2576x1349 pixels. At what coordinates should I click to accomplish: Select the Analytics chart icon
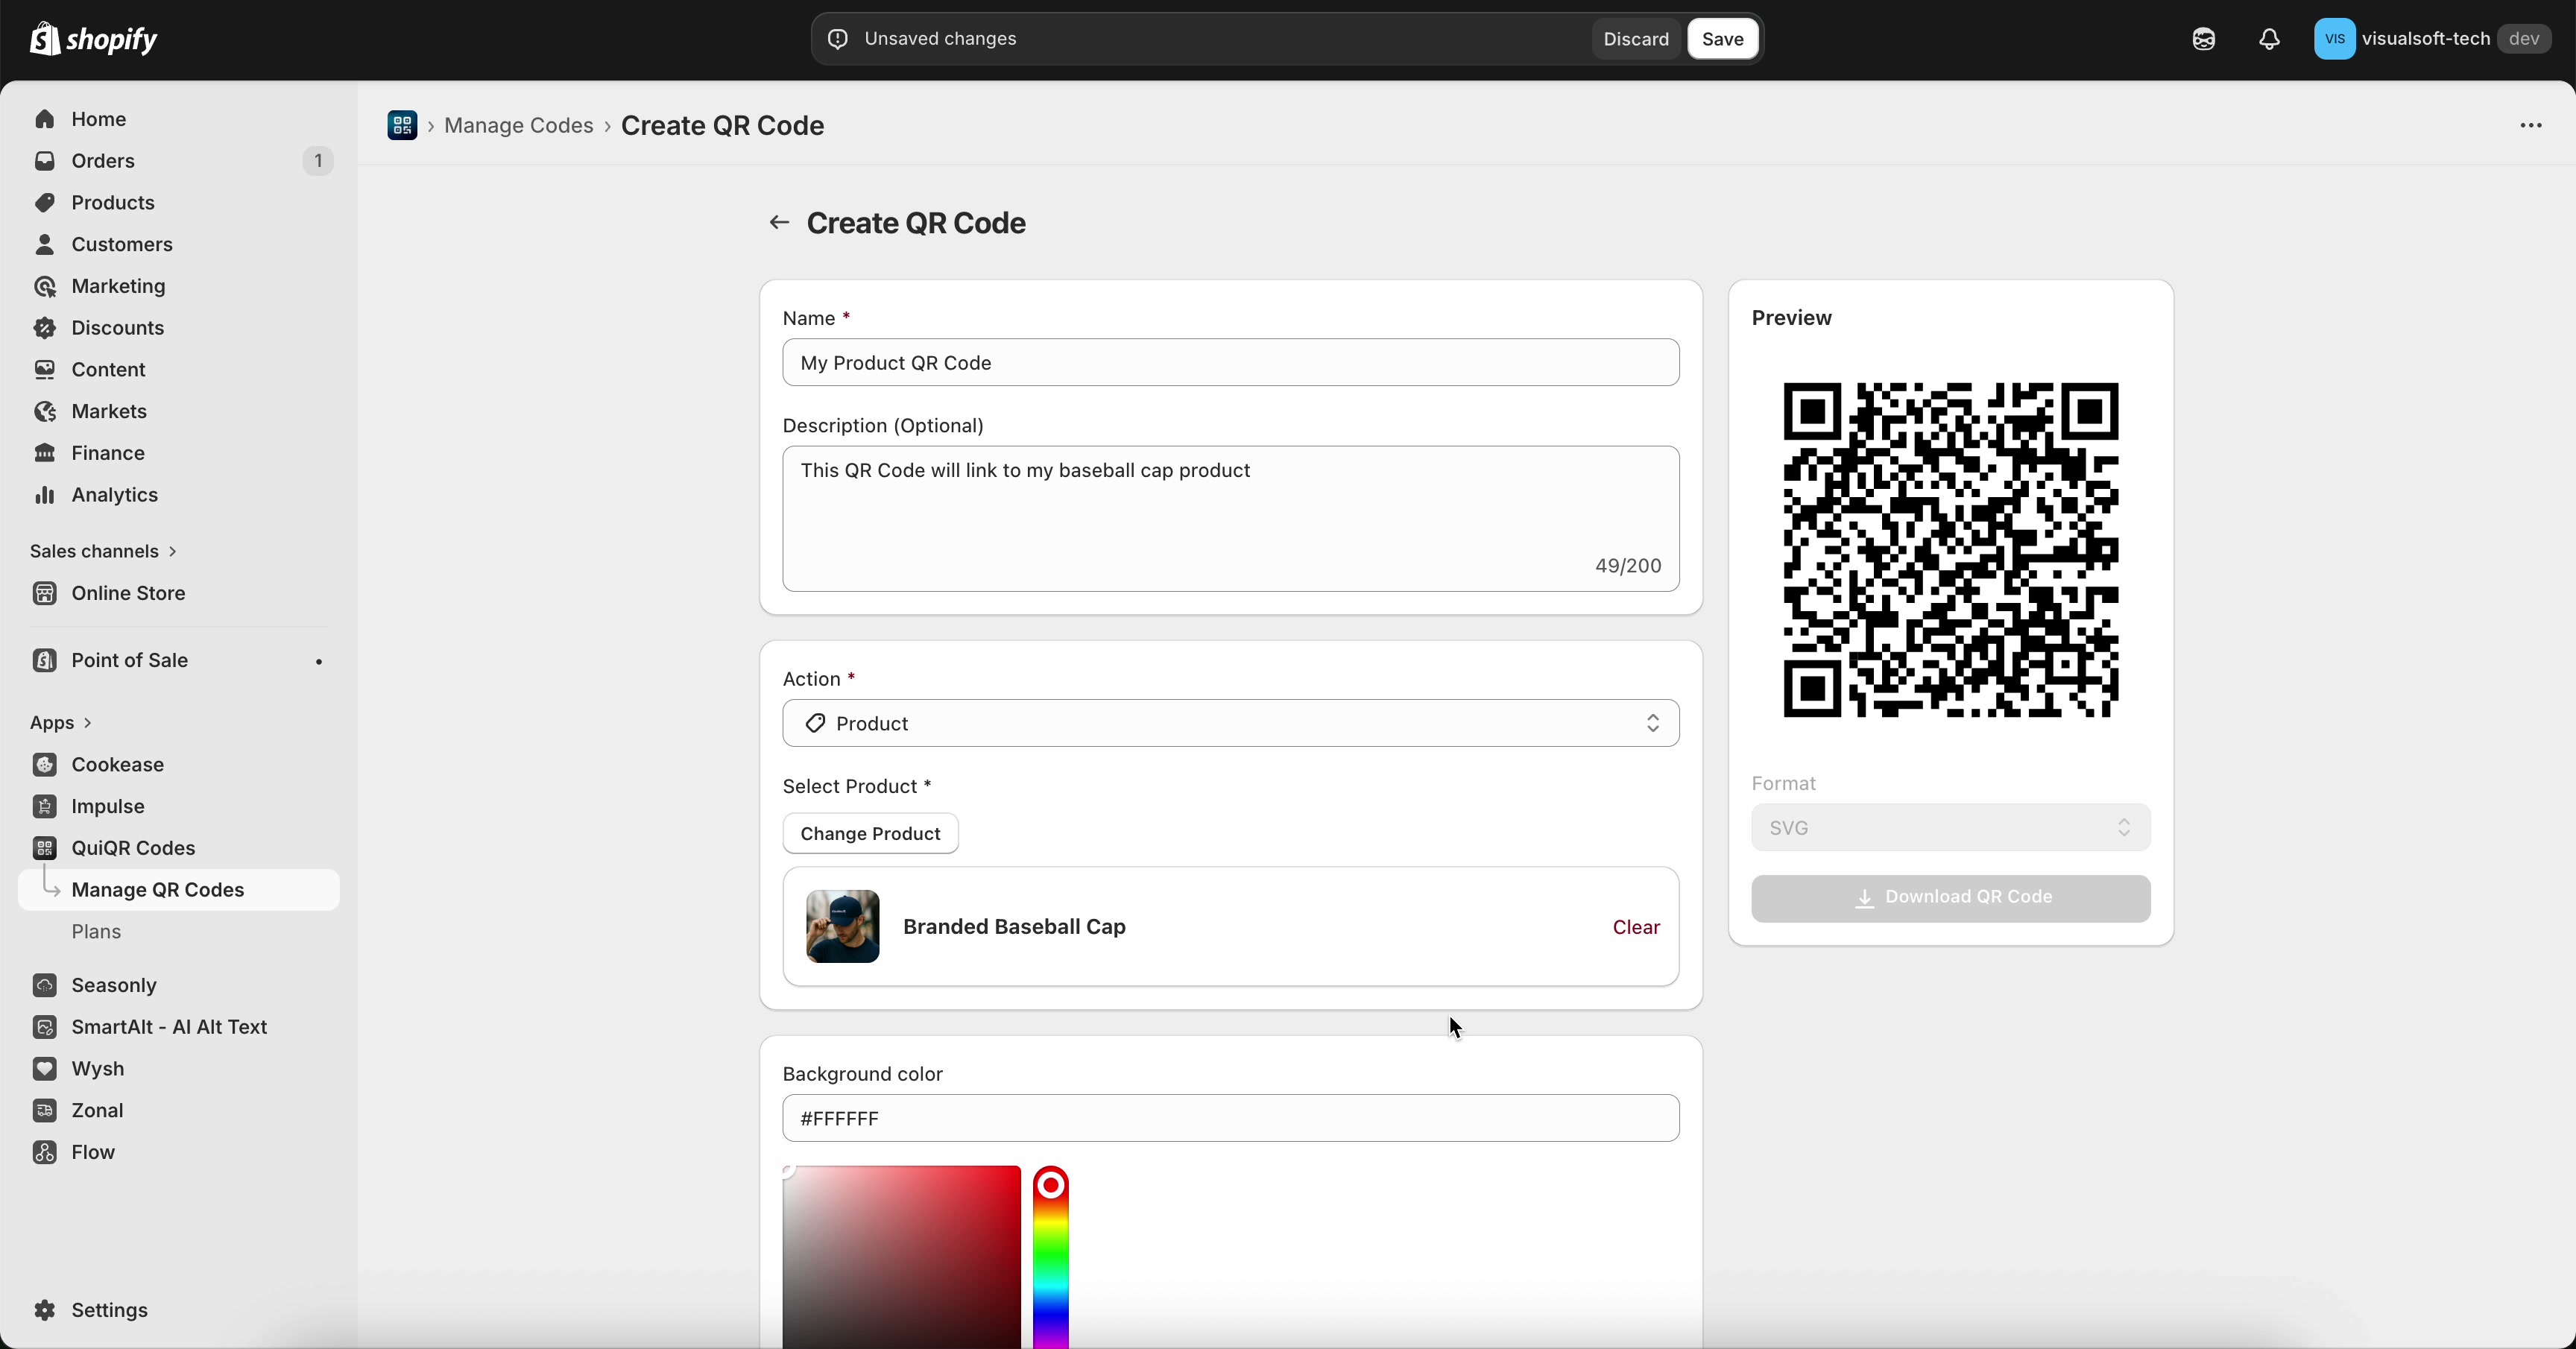click(46, 495)
